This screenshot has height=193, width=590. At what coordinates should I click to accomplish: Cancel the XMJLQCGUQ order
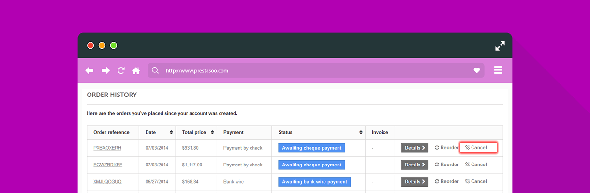pos(476,181)
